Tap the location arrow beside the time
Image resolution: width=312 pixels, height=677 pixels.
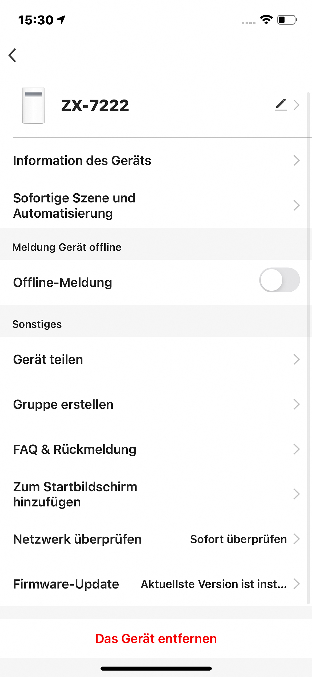coord(61,20)
